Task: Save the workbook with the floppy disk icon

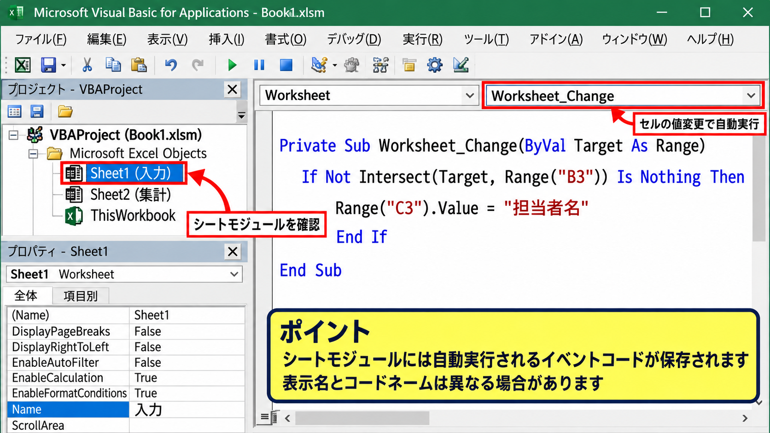Action: 48,65
